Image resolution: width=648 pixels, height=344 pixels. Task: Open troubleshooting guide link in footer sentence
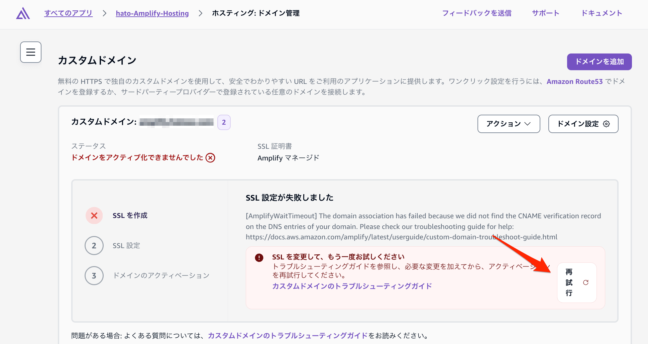click(x=288, y=336)
